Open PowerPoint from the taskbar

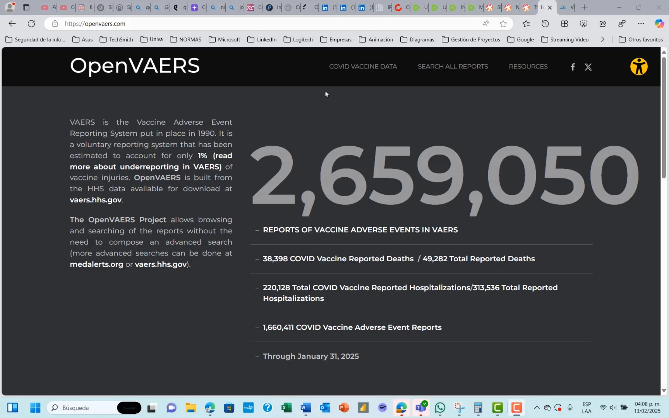tap(344, 408)
